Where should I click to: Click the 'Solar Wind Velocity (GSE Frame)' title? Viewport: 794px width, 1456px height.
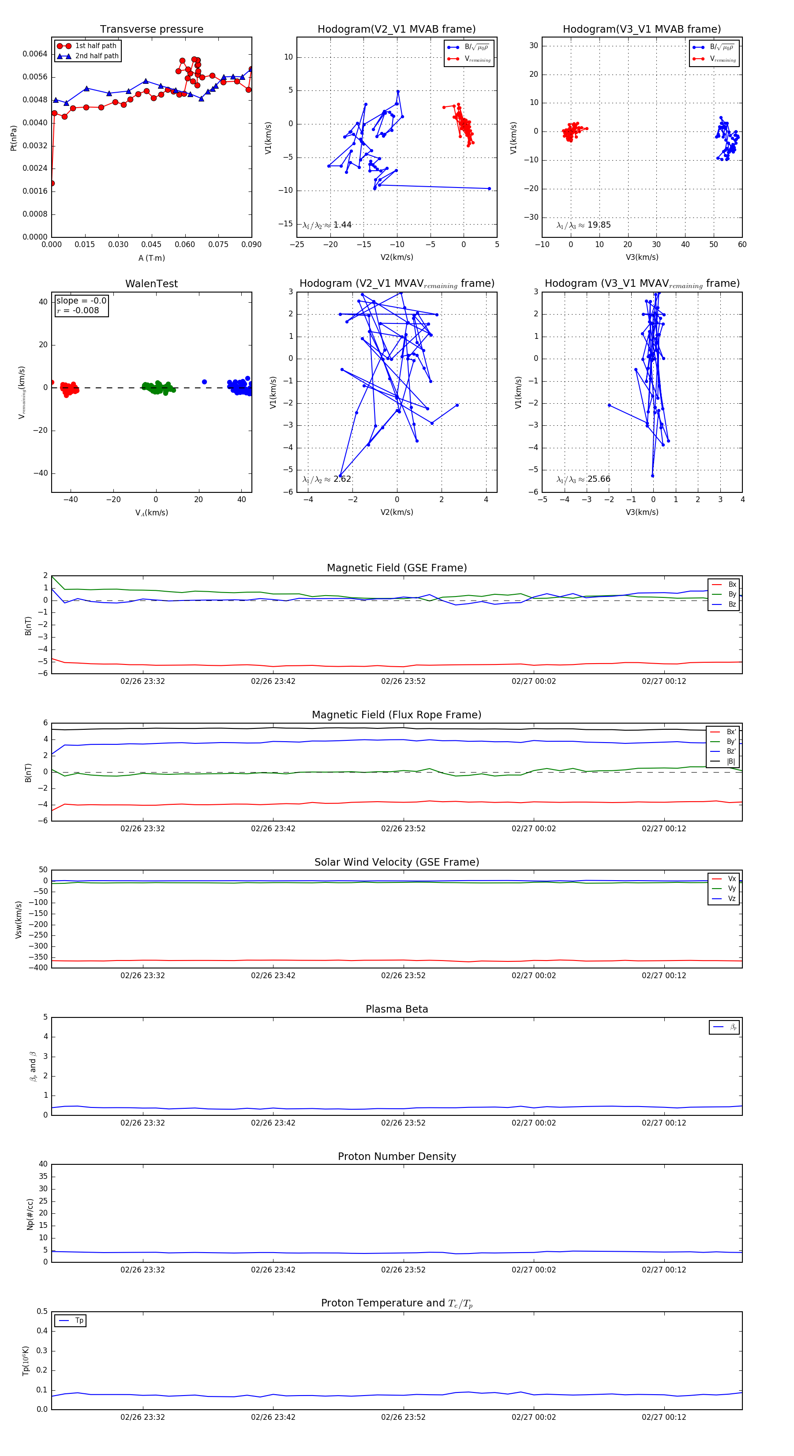pyautogui.click(x=397, y=862)
